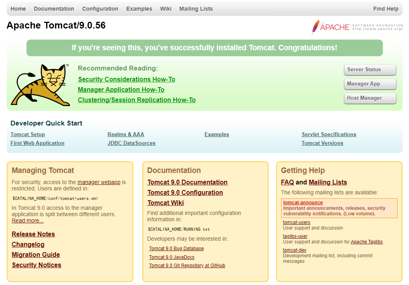Click the Apache Software Foundation feather logo

(x=357, y=27)
